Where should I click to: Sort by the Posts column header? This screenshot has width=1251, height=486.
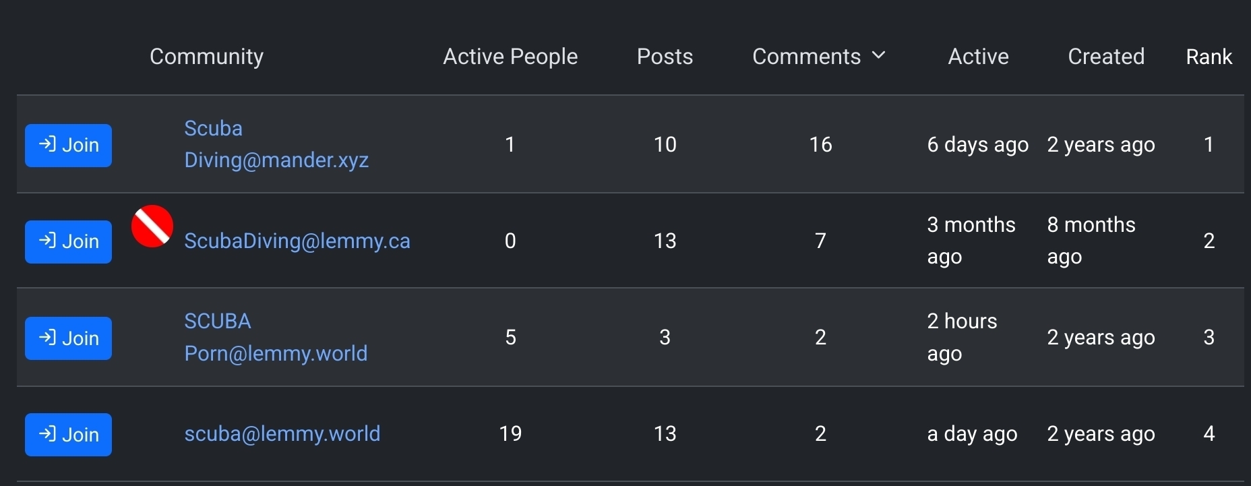tap(665, 57)
